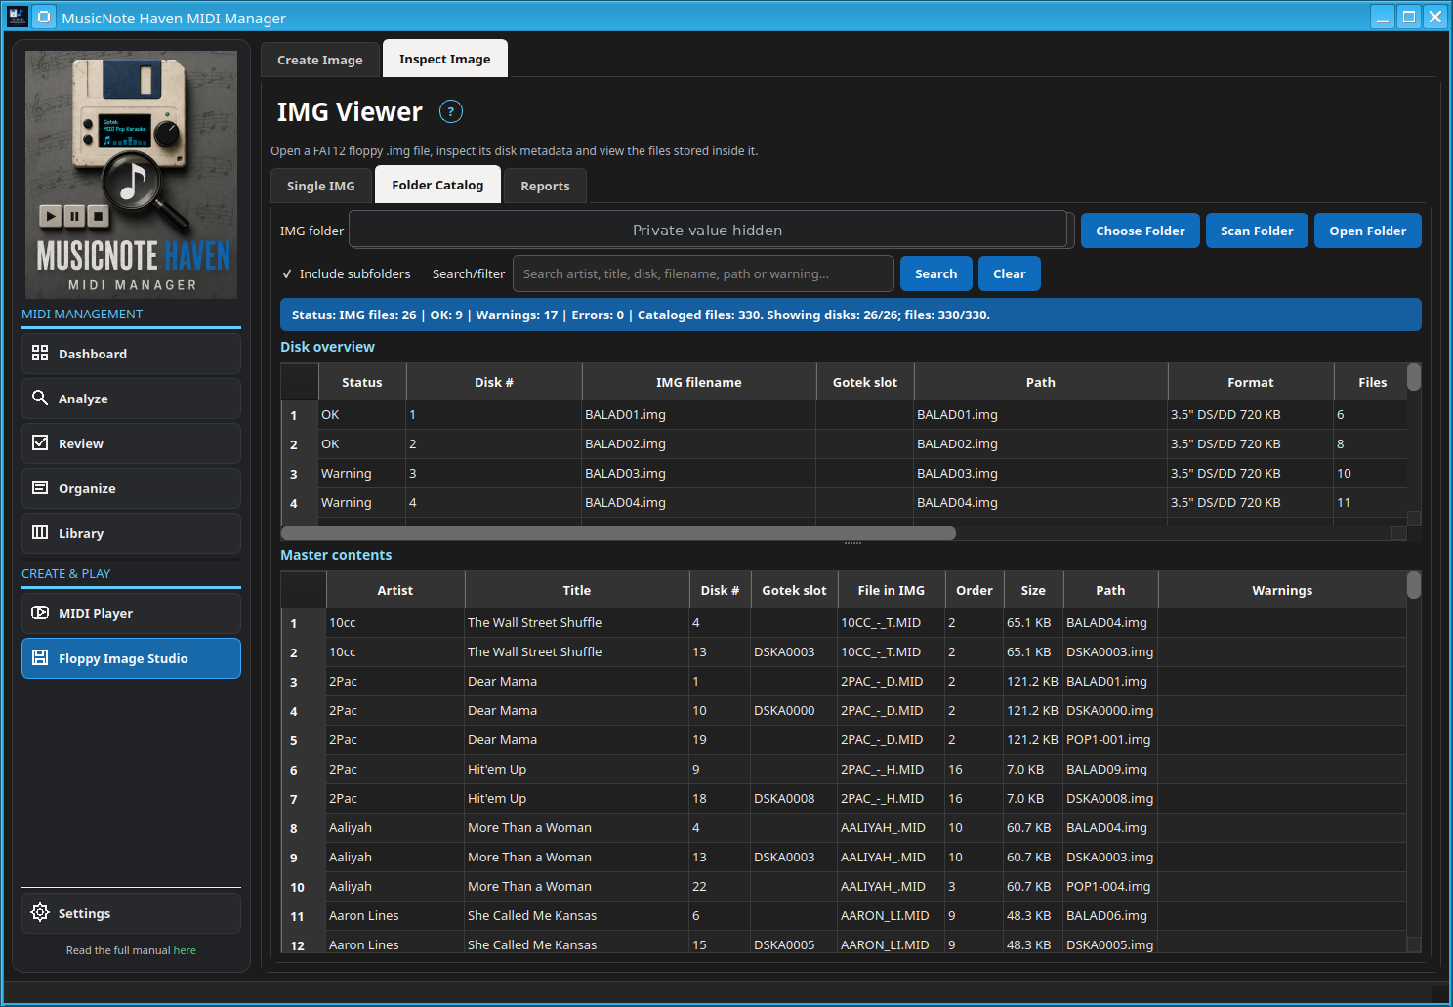
Task: Click the Disk overview horizontal scrollbar
Action: click(618, 533)
